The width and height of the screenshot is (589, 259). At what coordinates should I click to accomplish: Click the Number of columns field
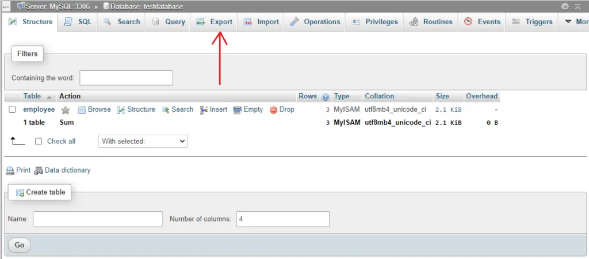[283, 219]
